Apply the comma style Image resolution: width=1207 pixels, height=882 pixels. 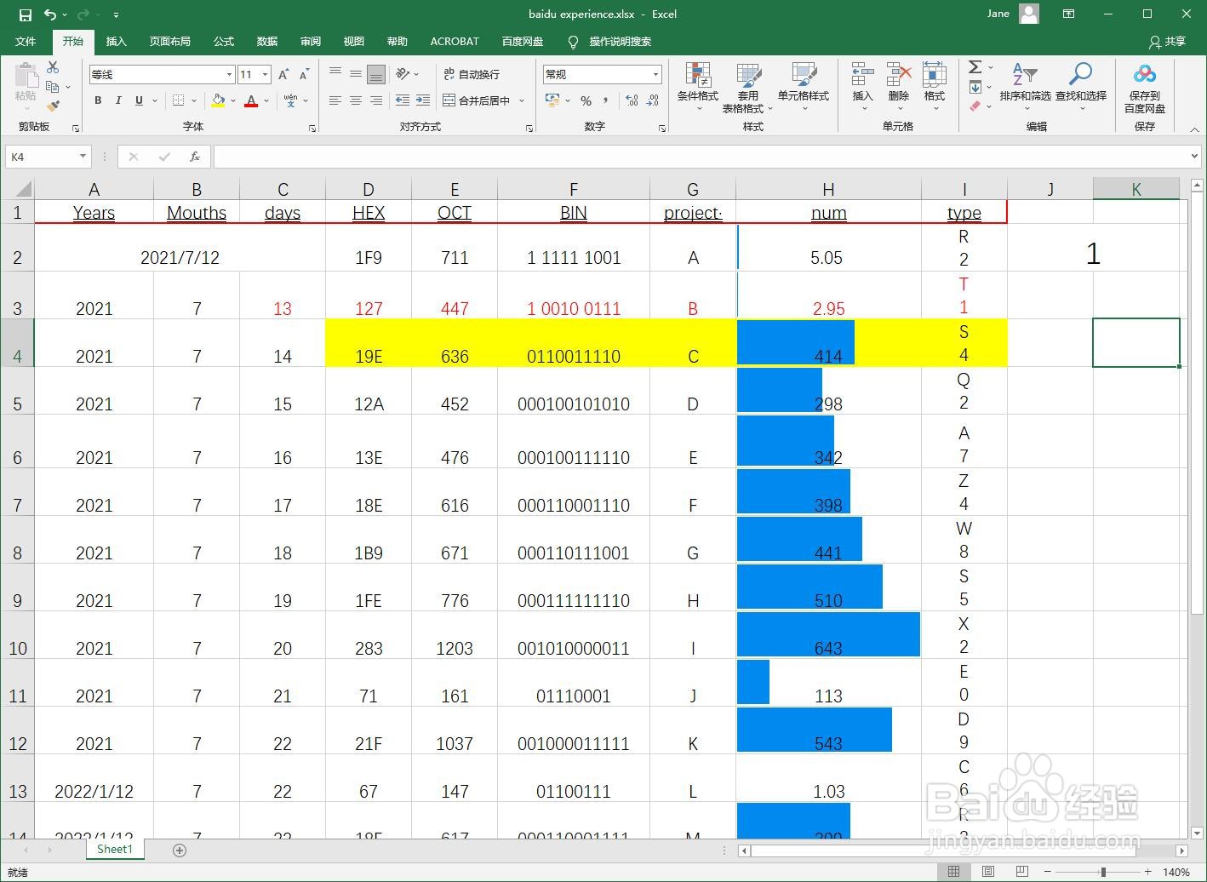[605, 100]
